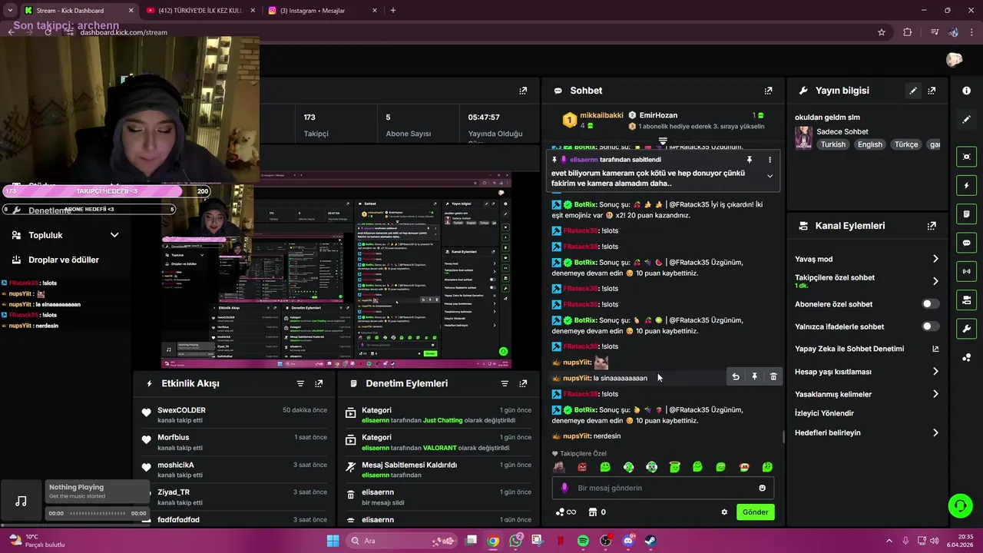Expand the Topluluk sidebar section

[114, 235]
